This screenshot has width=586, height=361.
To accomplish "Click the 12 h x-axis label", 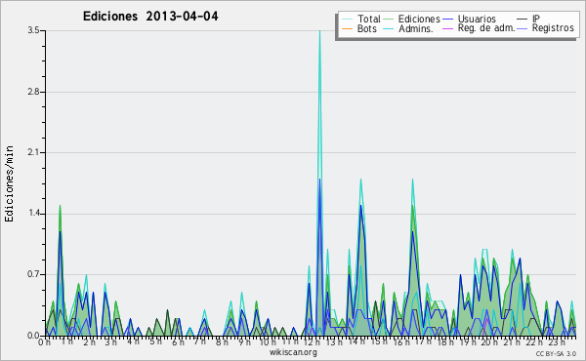I will [x=312, y=342].
